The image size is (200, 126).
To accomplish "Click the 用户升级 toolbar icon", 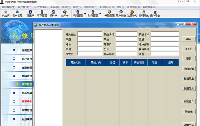I will 121,14.
